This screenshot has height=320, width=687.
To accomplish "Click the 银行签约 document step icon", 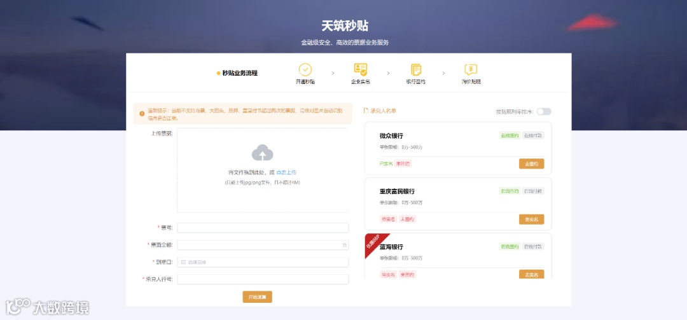I will [416, 70].
